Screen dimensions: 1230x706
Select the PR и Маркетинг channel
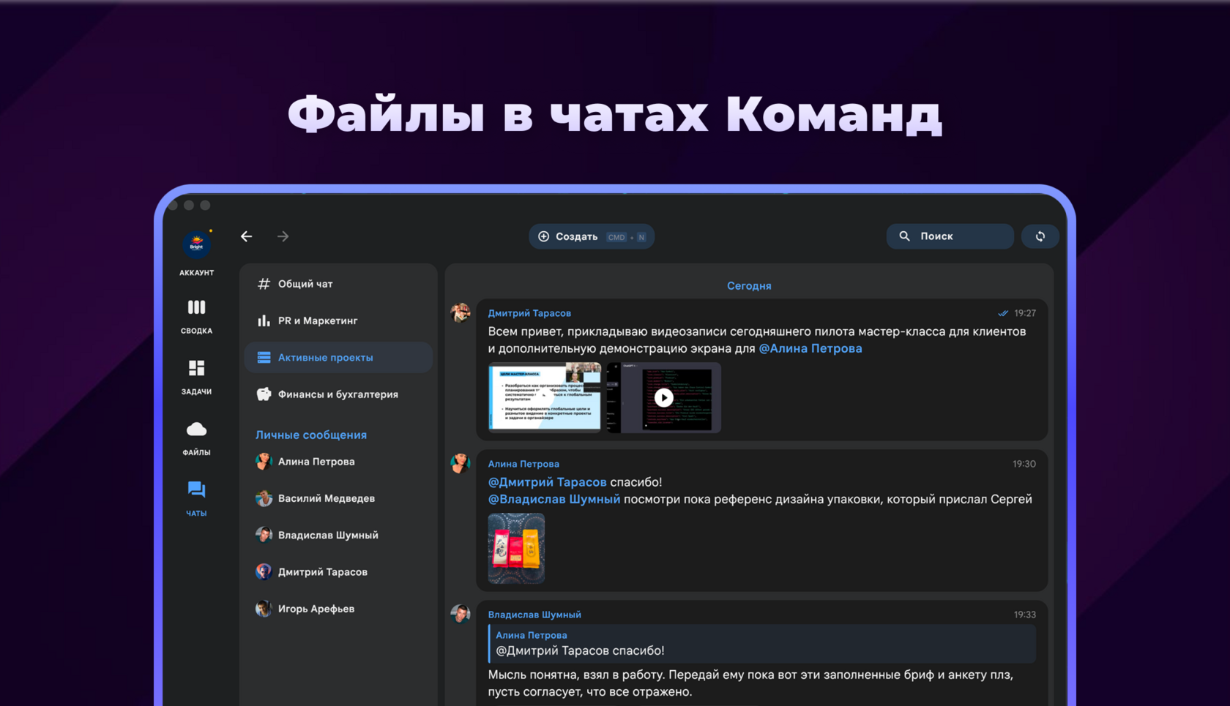[x=338, y=320]
